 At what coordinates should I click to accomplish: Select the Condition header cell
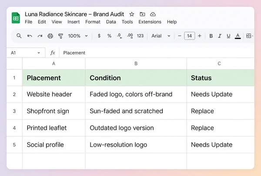coord(136,78)
